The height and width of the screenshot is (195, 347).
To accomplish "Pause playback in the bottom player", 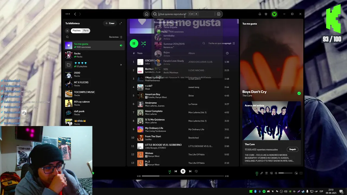I will tap(183, 171).
